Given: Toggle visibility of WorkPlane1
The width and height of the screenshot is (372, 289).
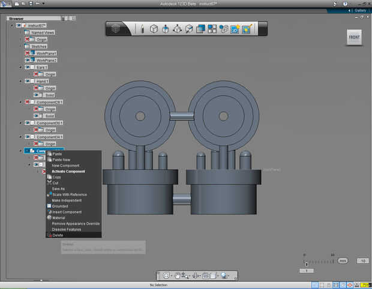Looking at the screenshot, I should 28,53.
